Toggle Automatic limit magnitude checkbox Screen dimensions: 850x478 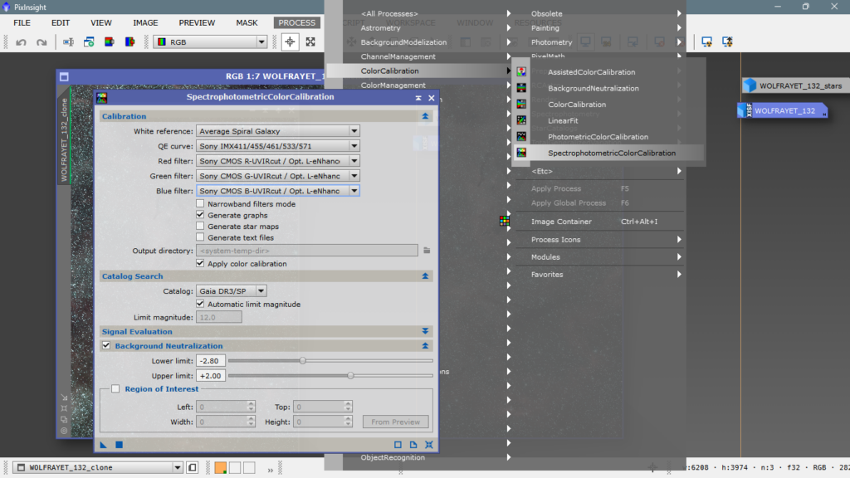200,304
